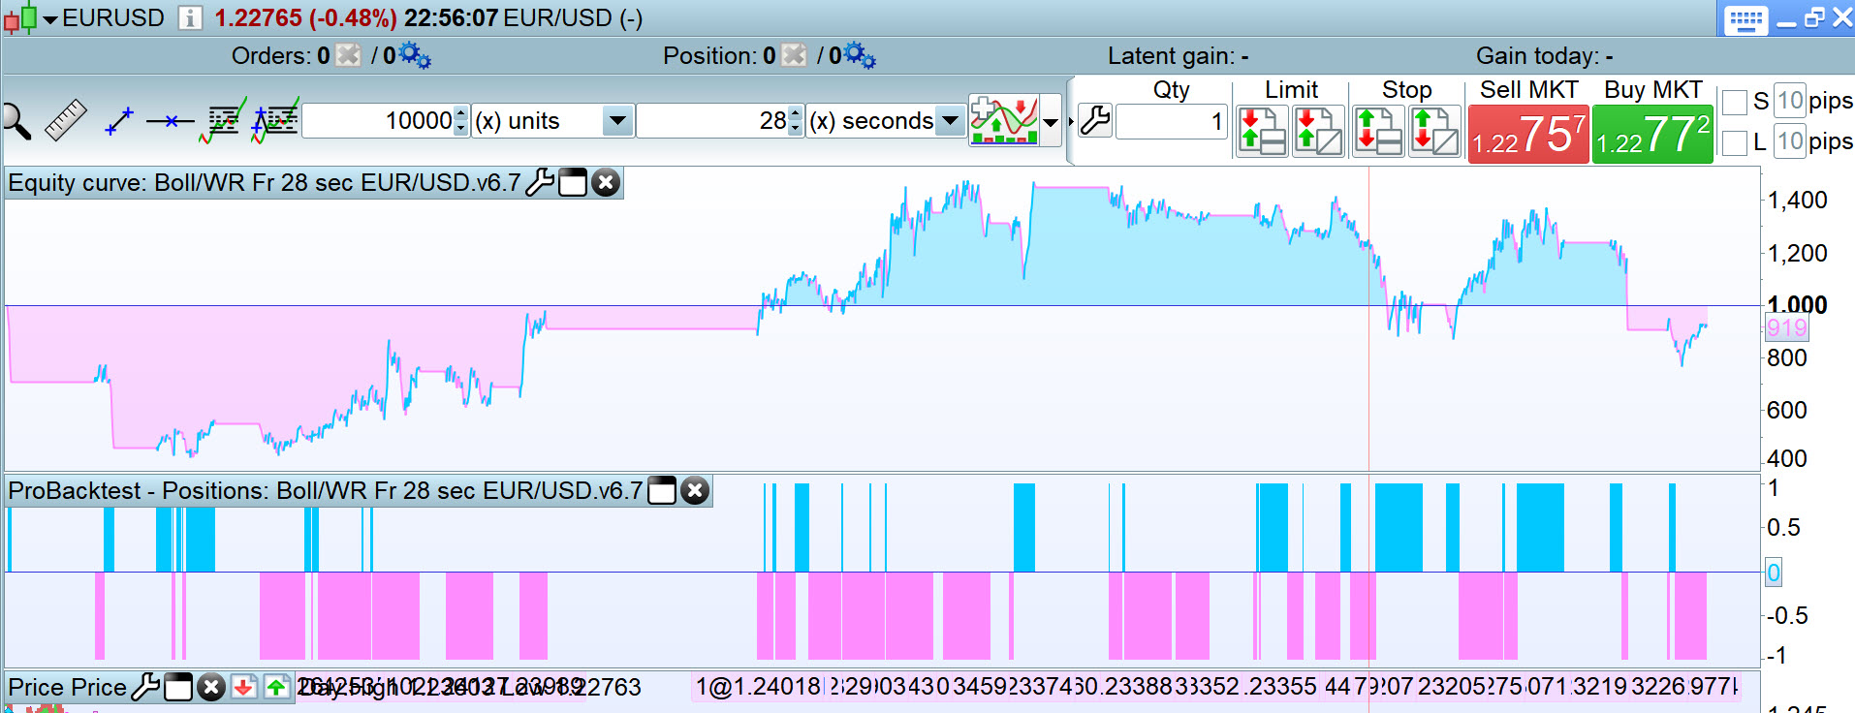Open the Orders settings gear

[x=415, y=55]
